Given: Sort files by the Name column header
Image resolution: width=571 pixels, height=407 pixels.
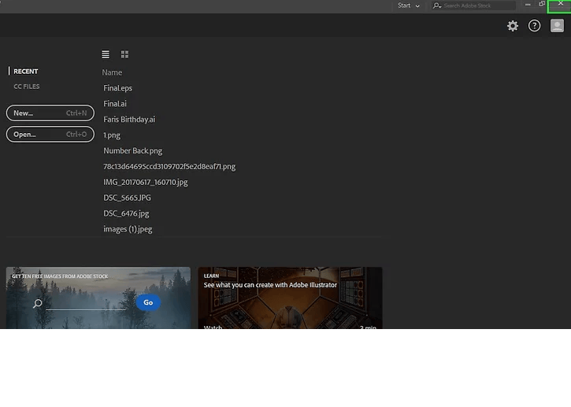Looking at the screenshot, I should [113, 72].
